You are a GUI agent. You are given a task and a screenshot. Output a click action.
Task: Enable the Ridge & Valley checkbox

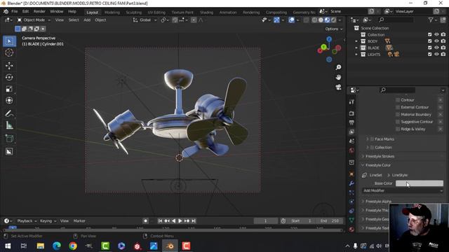(x=398, y=129)
